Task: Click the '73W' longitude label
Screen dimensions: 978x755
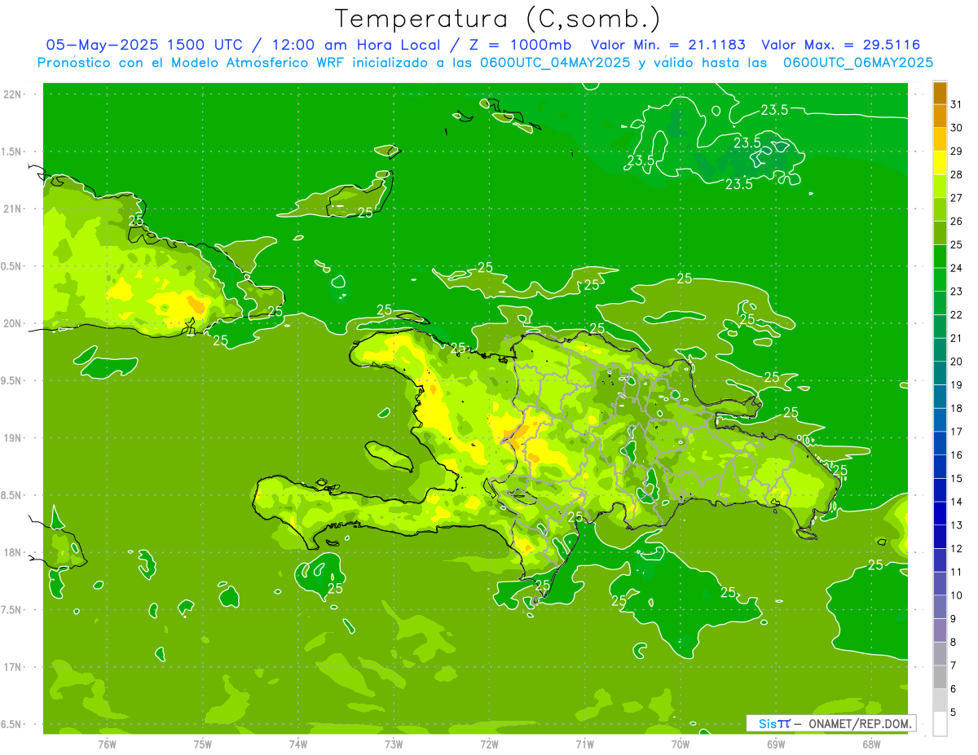Action: click(x=394, y=744)
